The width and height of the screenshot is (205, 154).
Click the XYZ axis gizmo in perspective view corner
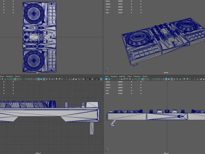tap(107, 70)
